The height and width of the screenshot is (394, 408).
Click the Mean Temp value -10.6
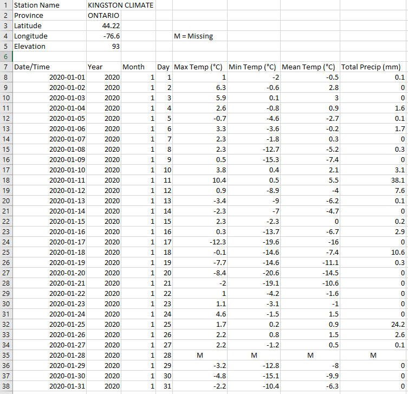[310, 283]
